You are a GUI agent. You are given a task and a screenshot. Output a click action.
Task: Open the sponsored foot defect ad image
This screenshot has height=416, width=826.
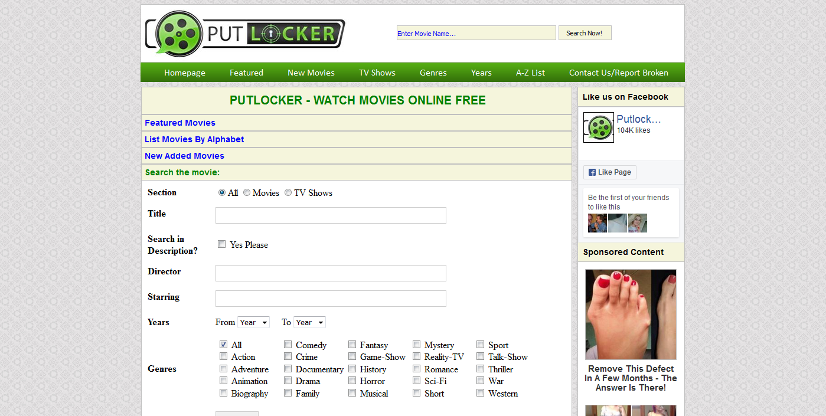(x=631, y=315)
